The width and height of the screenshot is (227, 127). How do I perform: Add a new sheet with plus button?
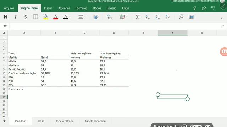[x=4, y=121]
